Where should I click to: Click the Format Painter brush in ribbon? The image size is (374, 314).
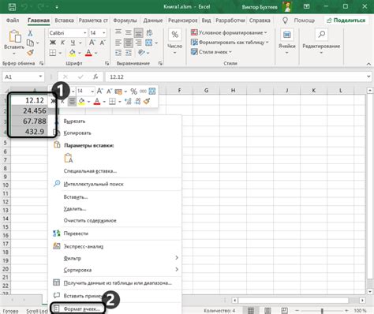30,52
